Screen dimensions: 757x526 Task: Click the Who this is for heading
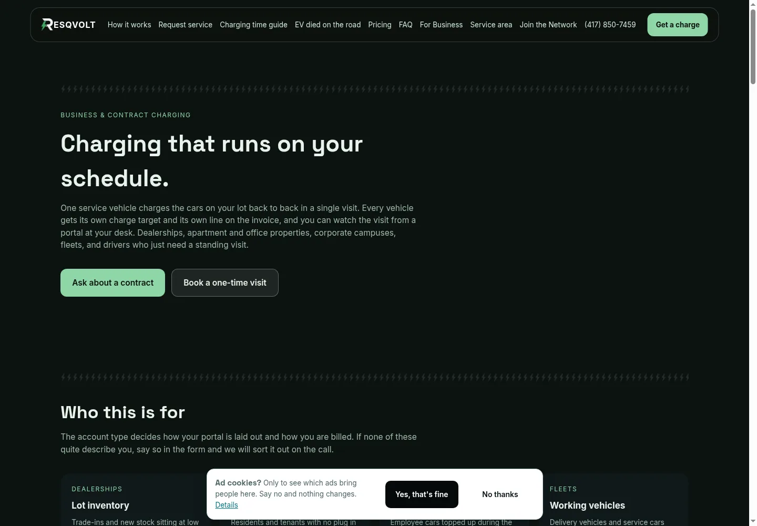pos(122,412)
